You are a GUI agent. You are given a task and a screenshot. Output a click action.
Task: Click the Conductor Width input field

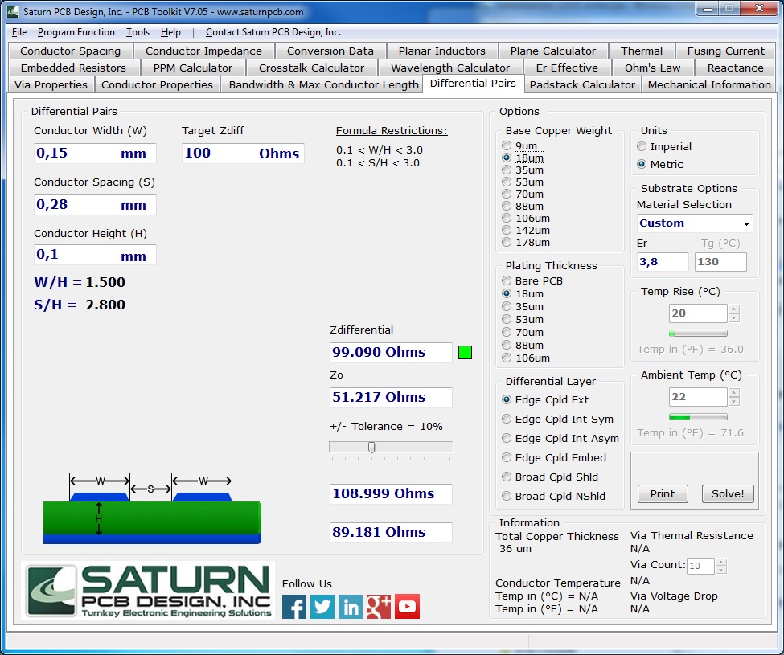point(95,153)
